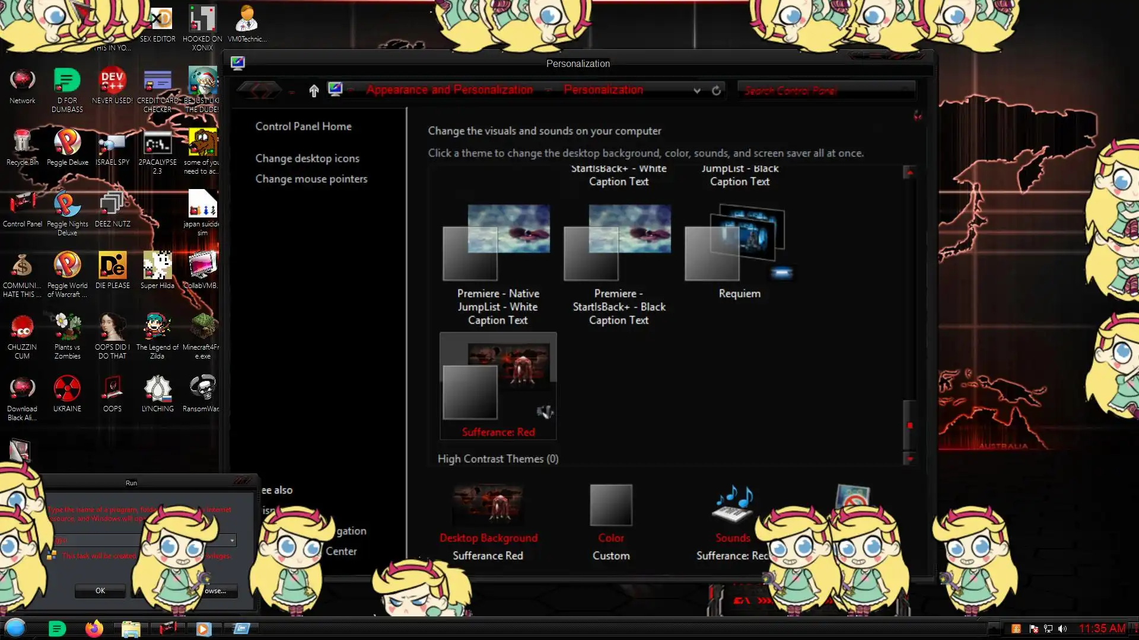Click the Up arrow navigation icon
The image size is (1139, 640).
click(x=314, y=90)
